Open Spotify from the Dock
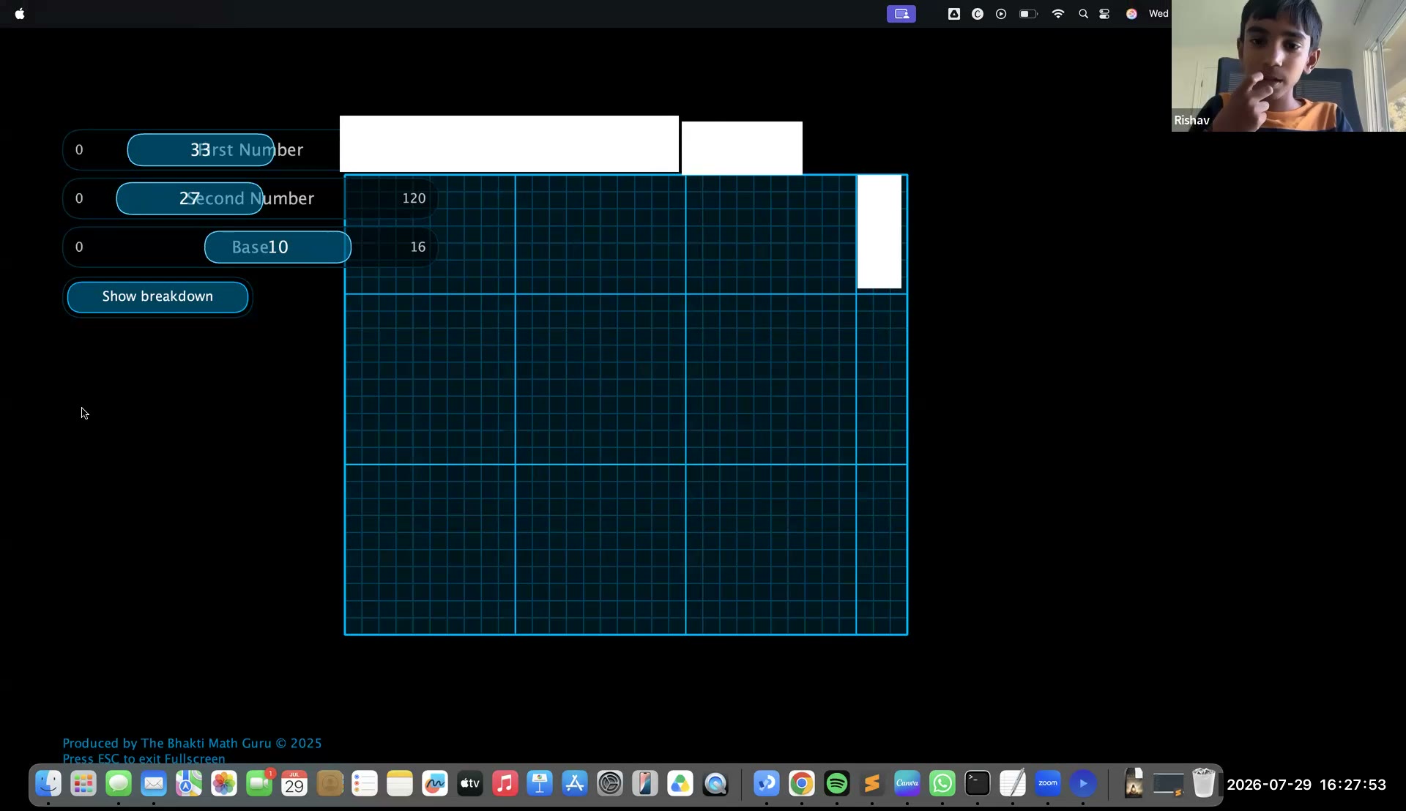The height and width of the screenshot is (811, 1406). [x=837, y=784]
